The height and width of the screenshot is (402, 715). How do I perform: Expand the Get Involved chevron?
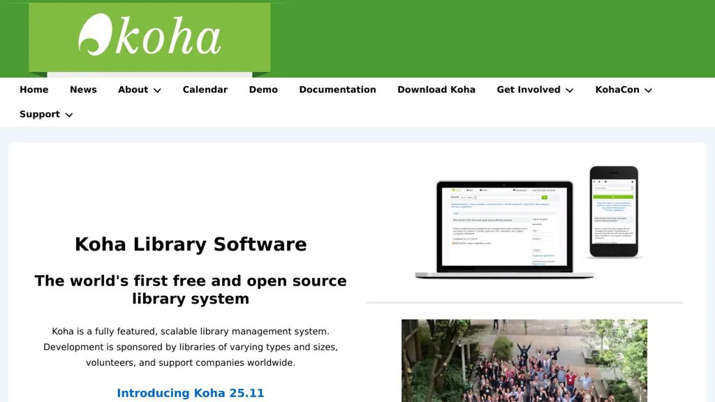pyautogui.click(x=570, y=90)
